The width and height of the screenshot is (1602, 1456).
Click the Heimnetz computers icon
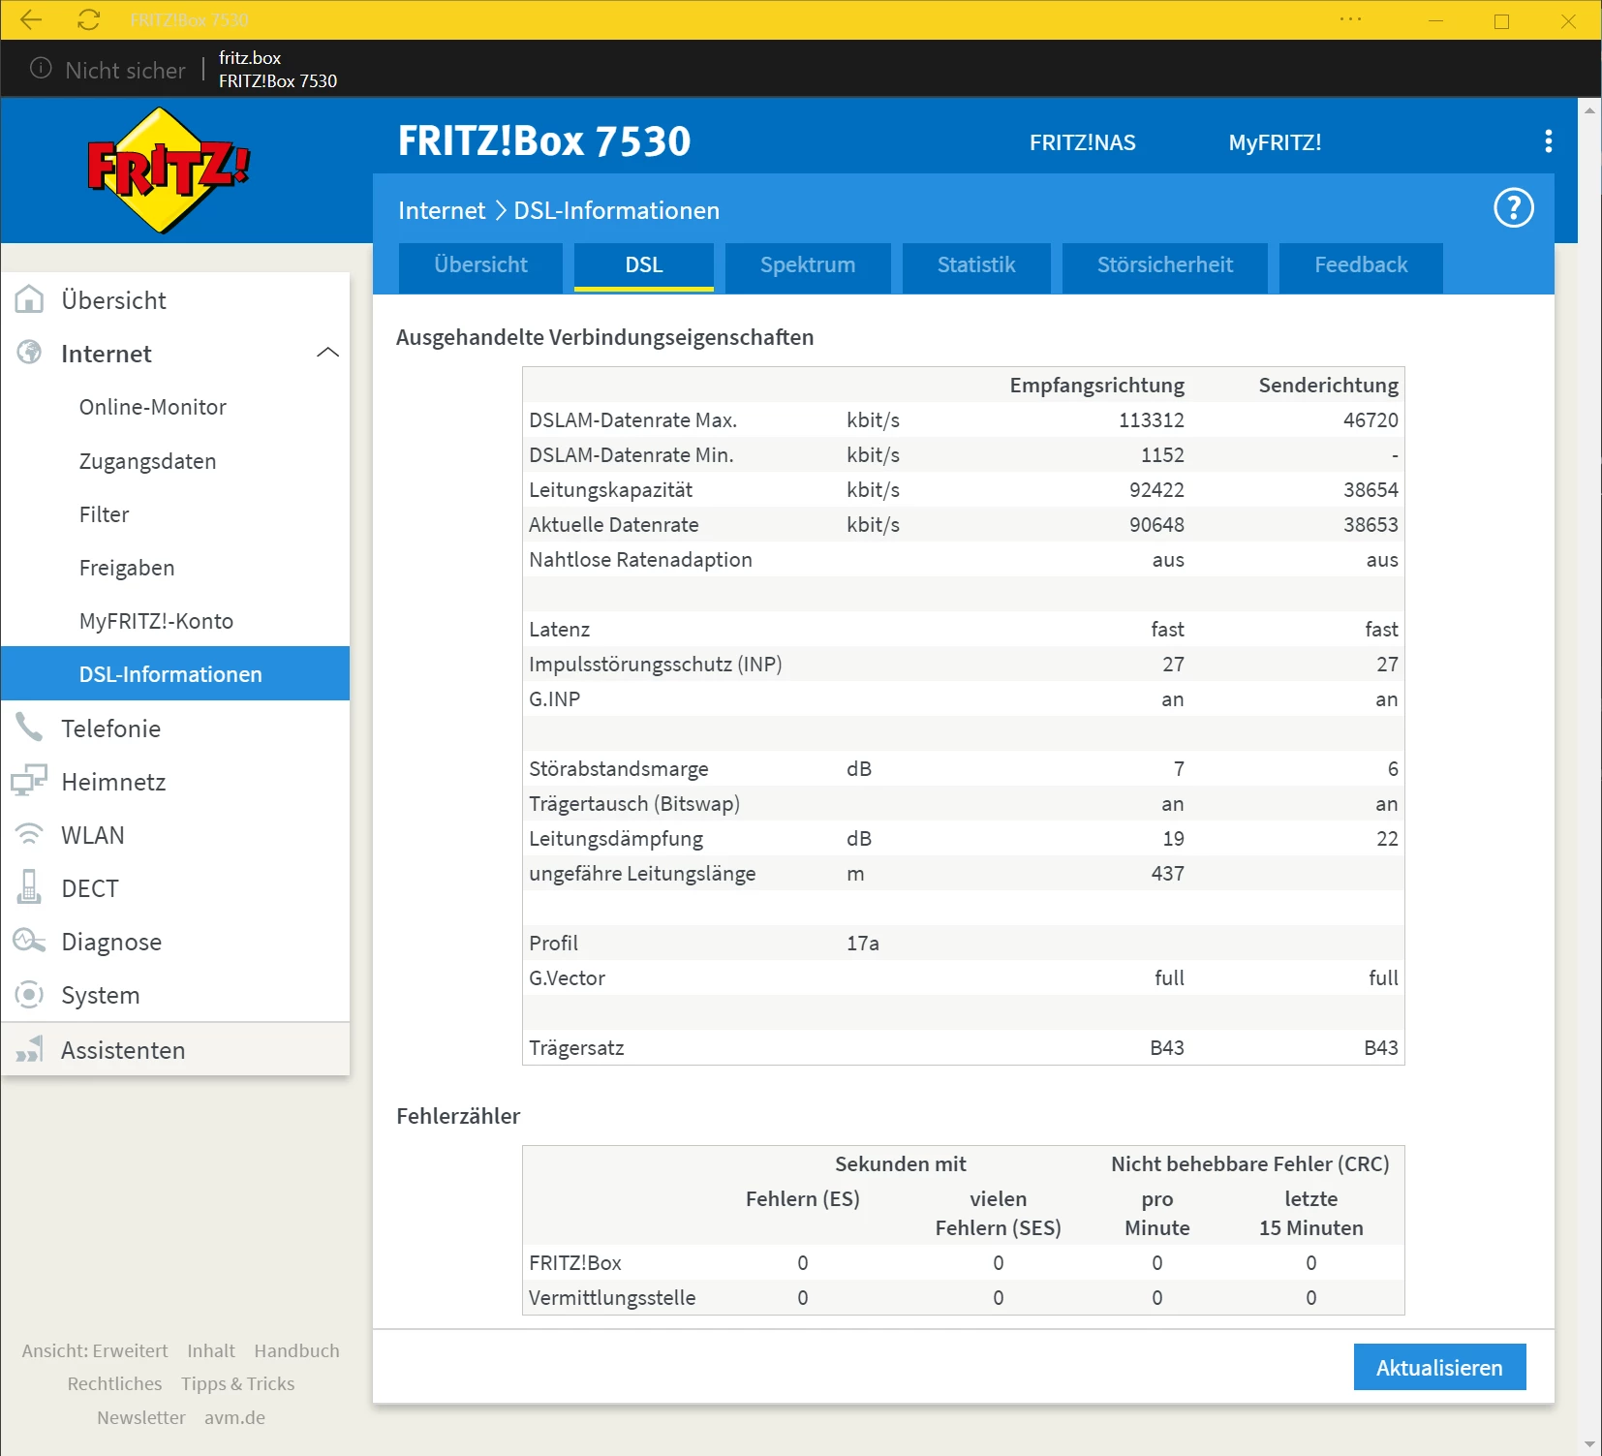tap(29, 781)
